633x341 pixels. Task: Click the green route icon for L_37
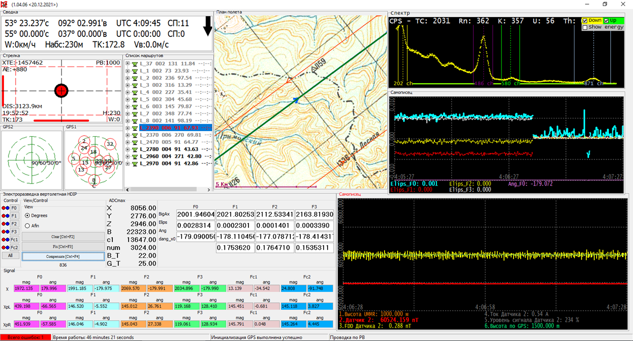135,64
